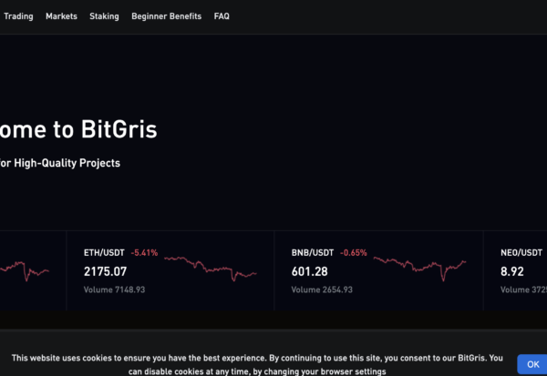
Task: Open the Staking section
Action: 104,16
